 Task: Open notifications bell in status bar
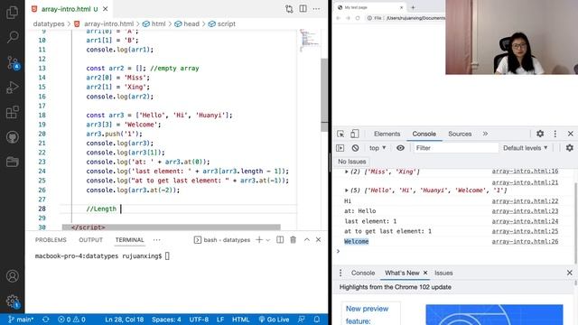click(x=317, y=320)
